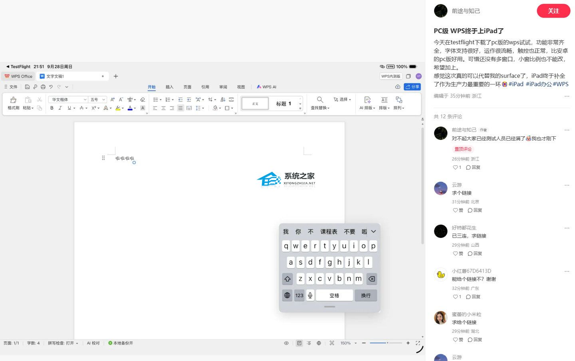575x361 pixels.
Task: Switch to the View (视图) ribbon tab
Action: tap(241, 87)
